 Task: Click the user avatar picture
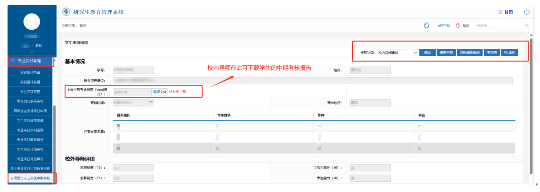(32, 21)
